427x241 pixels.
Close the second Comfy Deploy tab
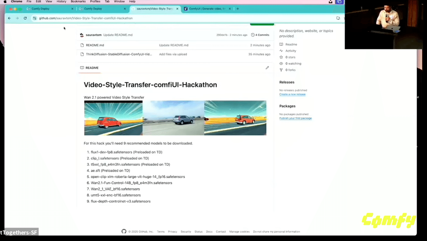124,9
